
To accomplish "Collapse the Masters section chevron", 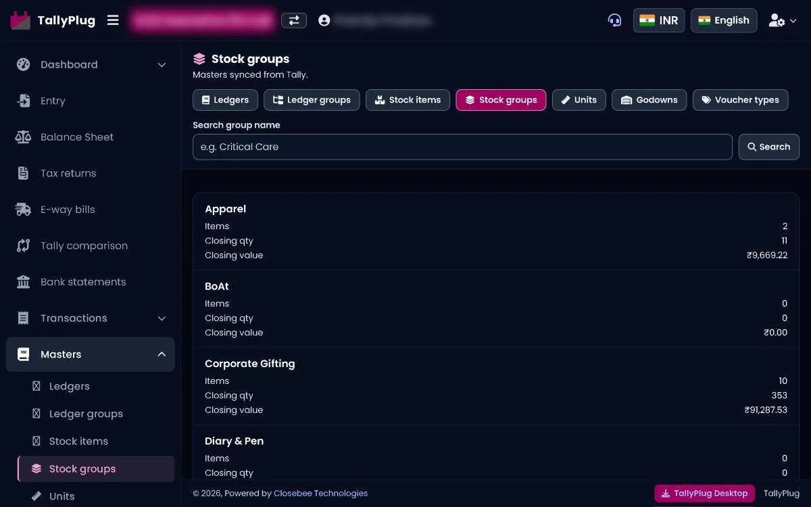I will click(162, 354).
